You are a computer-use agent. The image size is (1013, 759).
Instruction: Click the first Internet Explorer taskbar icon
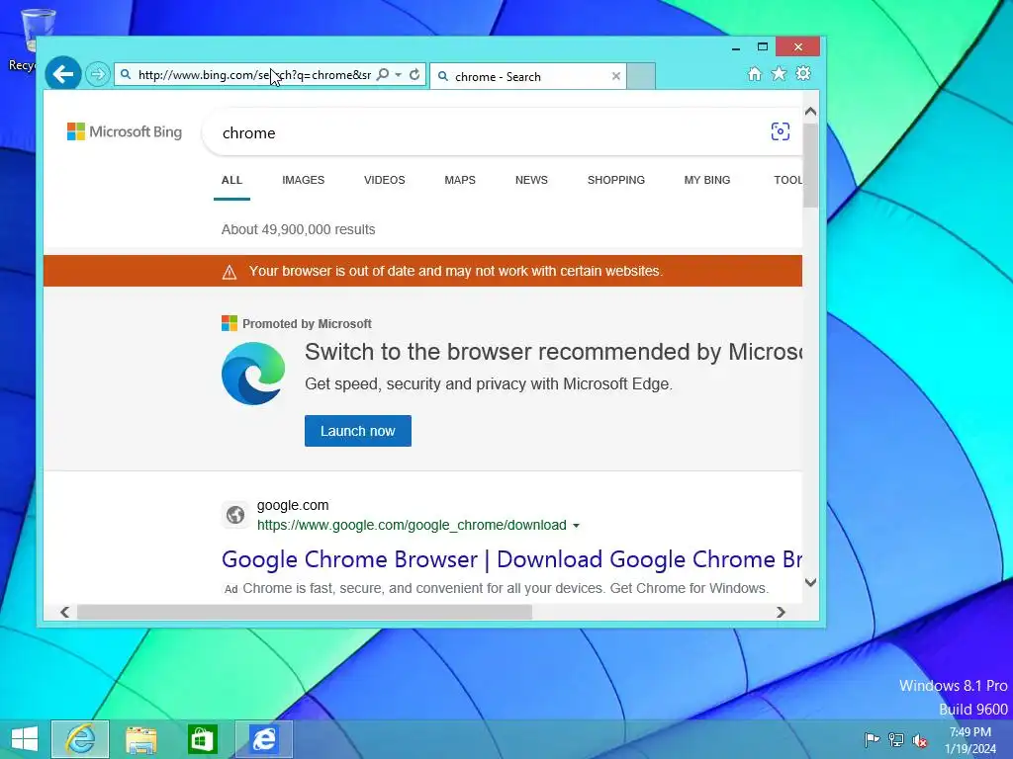pyautogui.click(x=80, y=739)
